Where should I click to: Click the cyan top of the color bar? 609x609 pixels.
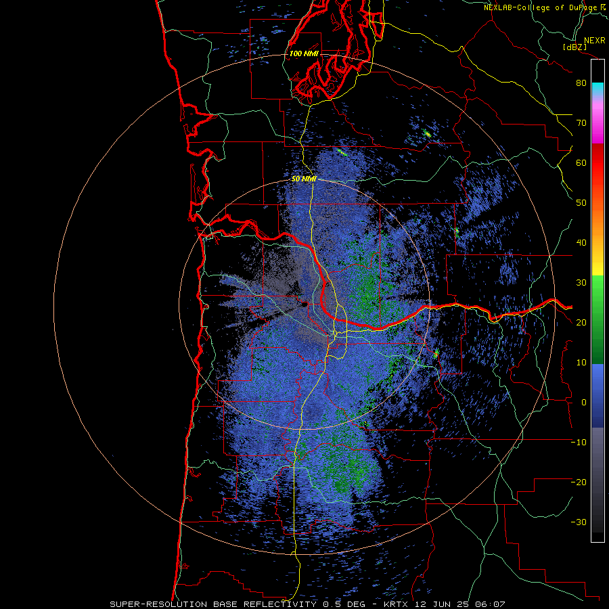click(597, 87)
